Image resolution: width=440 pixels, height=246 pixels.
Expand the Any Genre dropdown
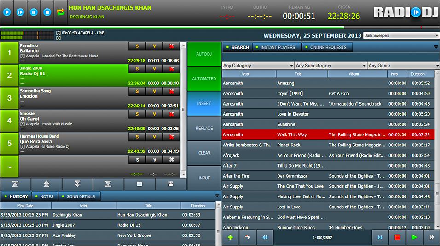click(x=403, y=66)
